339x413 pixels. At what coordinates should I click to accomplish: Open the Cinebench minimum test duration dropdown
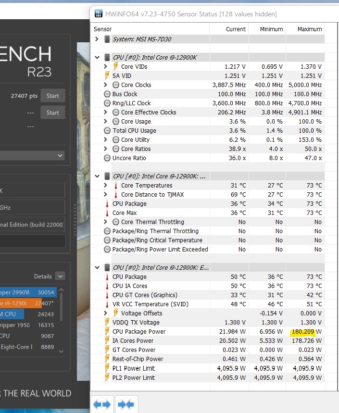pos(60,155)
